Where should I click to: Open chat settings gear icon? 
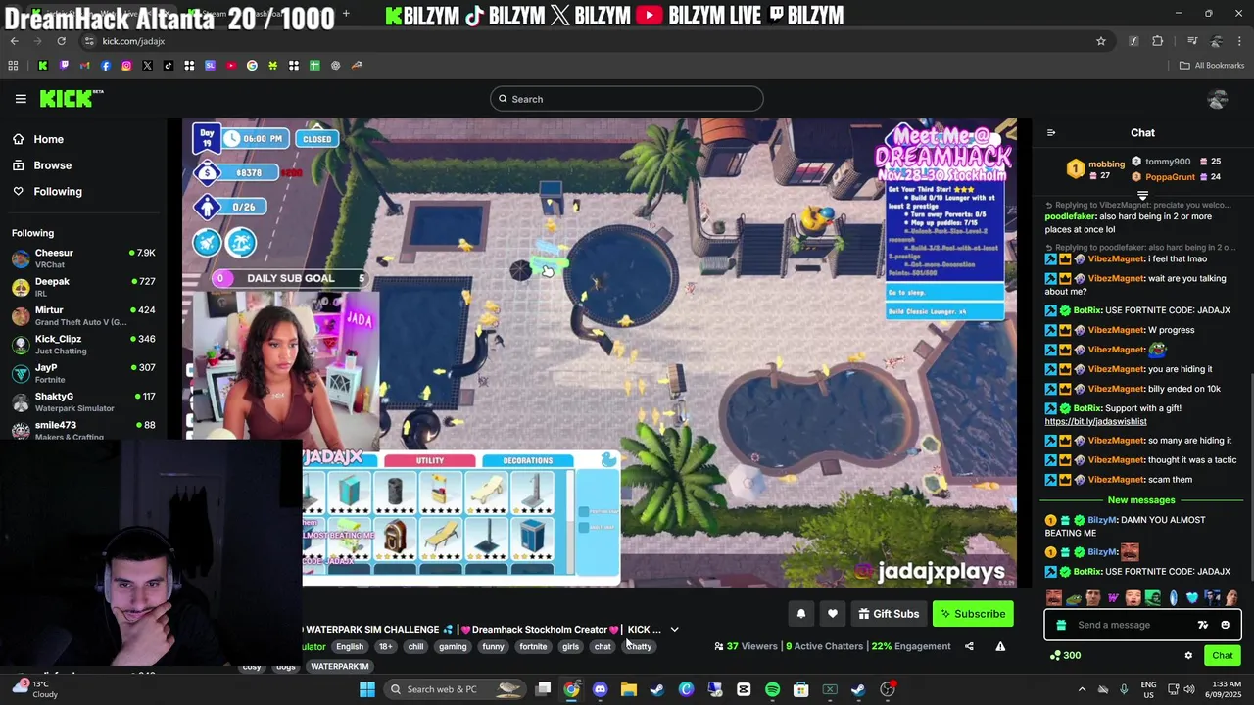pyautogui.click(x=1188, y=656)
